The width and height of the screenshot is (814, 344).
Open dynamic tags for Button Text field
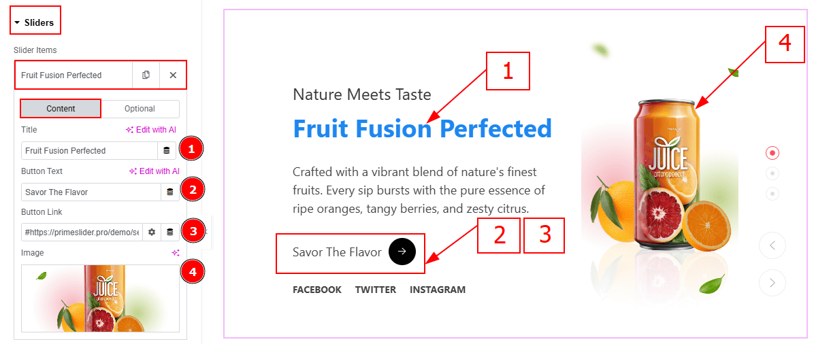(169, 192)
